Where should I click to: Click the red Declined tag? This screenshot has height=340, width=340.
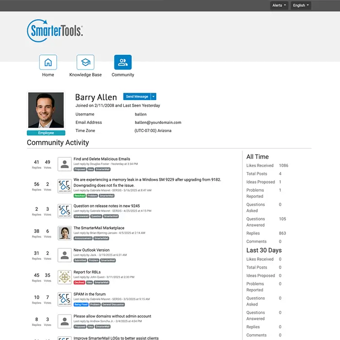coord(79,283)
